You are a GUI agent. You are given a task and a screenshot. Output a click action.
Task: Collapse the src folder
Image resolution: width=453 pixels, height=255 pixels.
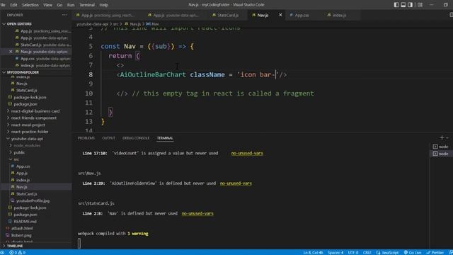16,159
